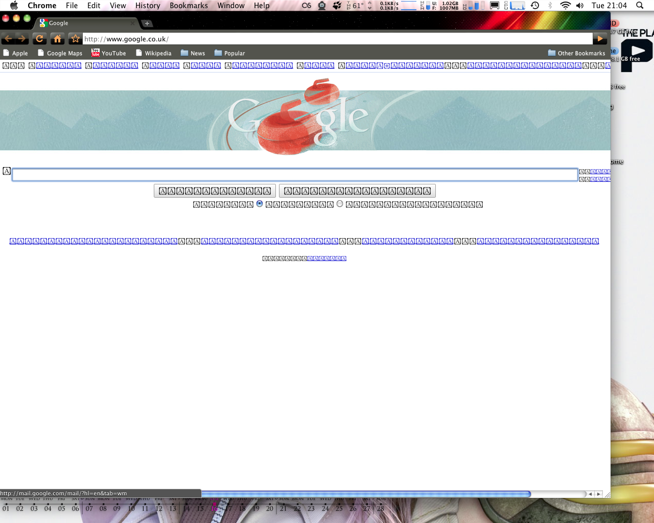Click the orange go arrow beside the address bar

(600, 38)
